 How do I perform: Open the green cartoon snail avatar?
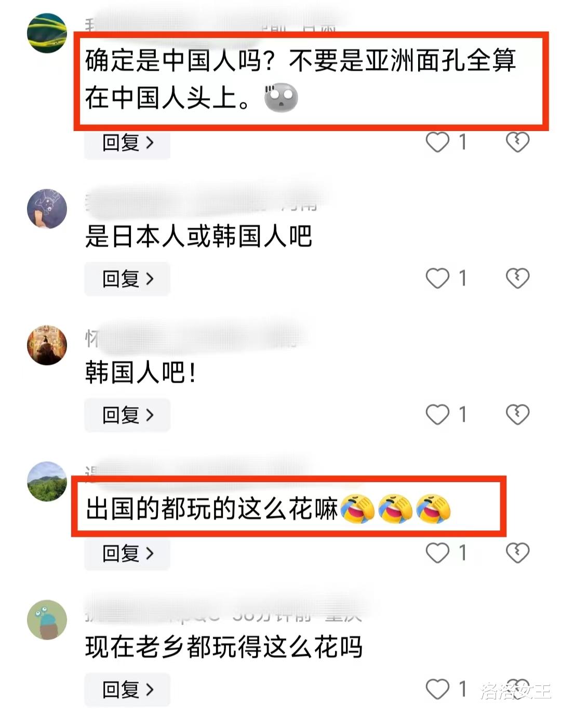coord(47,619)
